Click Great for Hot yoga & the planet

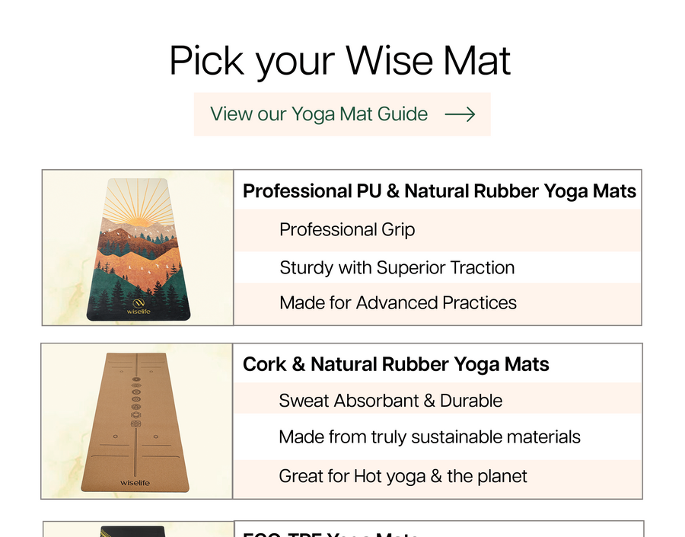(x=403, y=476)
